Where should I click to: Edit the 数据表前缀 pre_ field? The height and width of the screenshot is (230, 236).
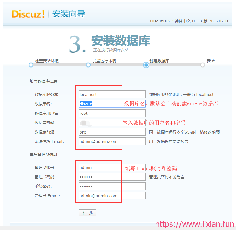(112, 132)
